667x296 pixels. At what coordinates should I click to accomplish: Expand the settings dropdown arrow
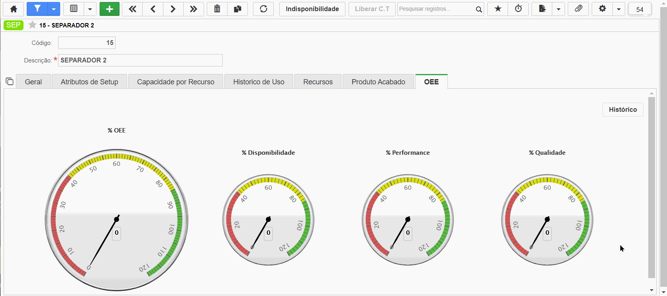[618, 9]
